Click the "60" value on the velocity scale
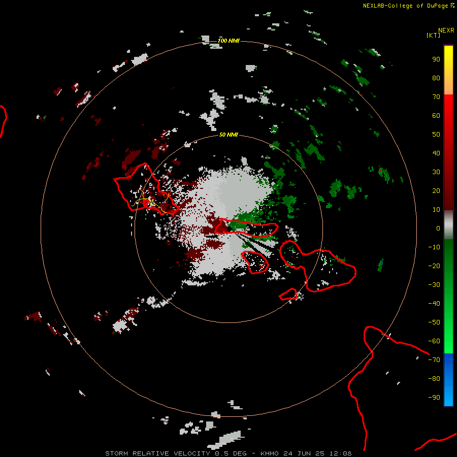 click(x=436, y=115)
